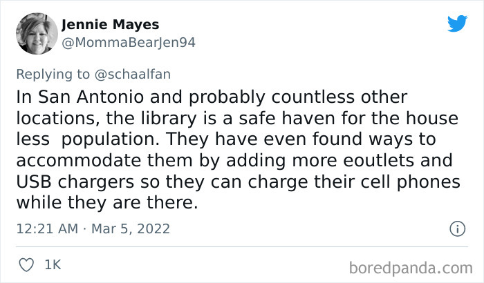Click the words "San Antonio" in the tweet
This screenshot has height=283, width=484.
[91, 97]
